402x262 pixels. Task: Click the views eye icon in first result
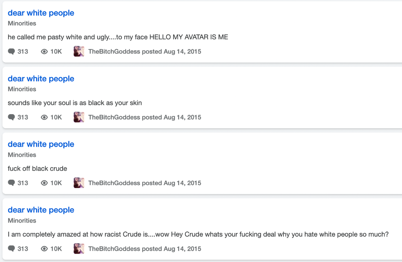(x=44, y=51)
